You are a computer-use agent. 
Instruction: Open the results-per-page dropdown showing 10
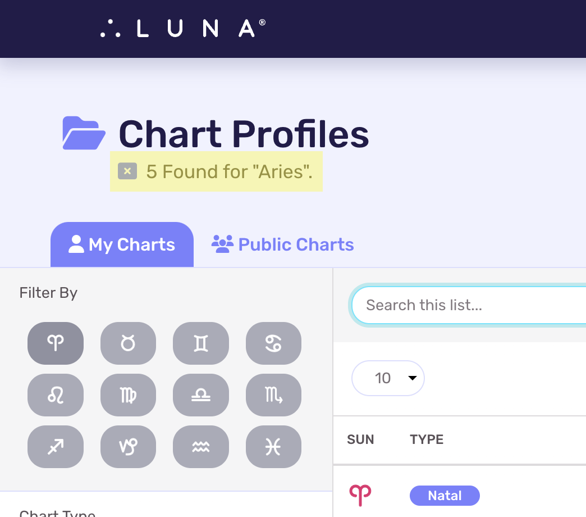pos(388,378)
